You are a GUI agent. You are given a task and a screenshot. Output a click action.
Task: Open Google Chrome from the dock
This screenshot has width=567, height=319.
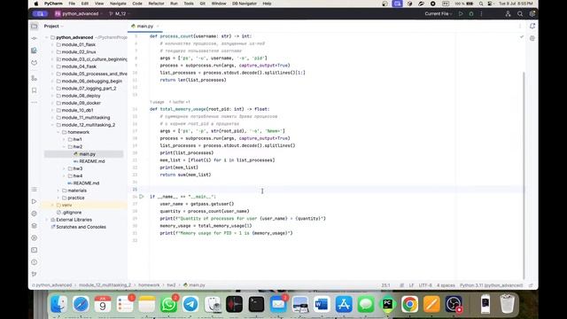pyautogui.click(x=409, y=304)
